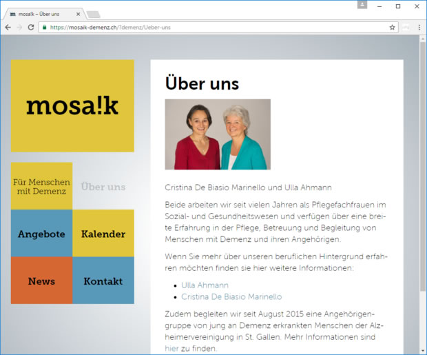Follow the Ulla Ahmann link
This screenshot has width=427, height=355.
coord(205,285)
